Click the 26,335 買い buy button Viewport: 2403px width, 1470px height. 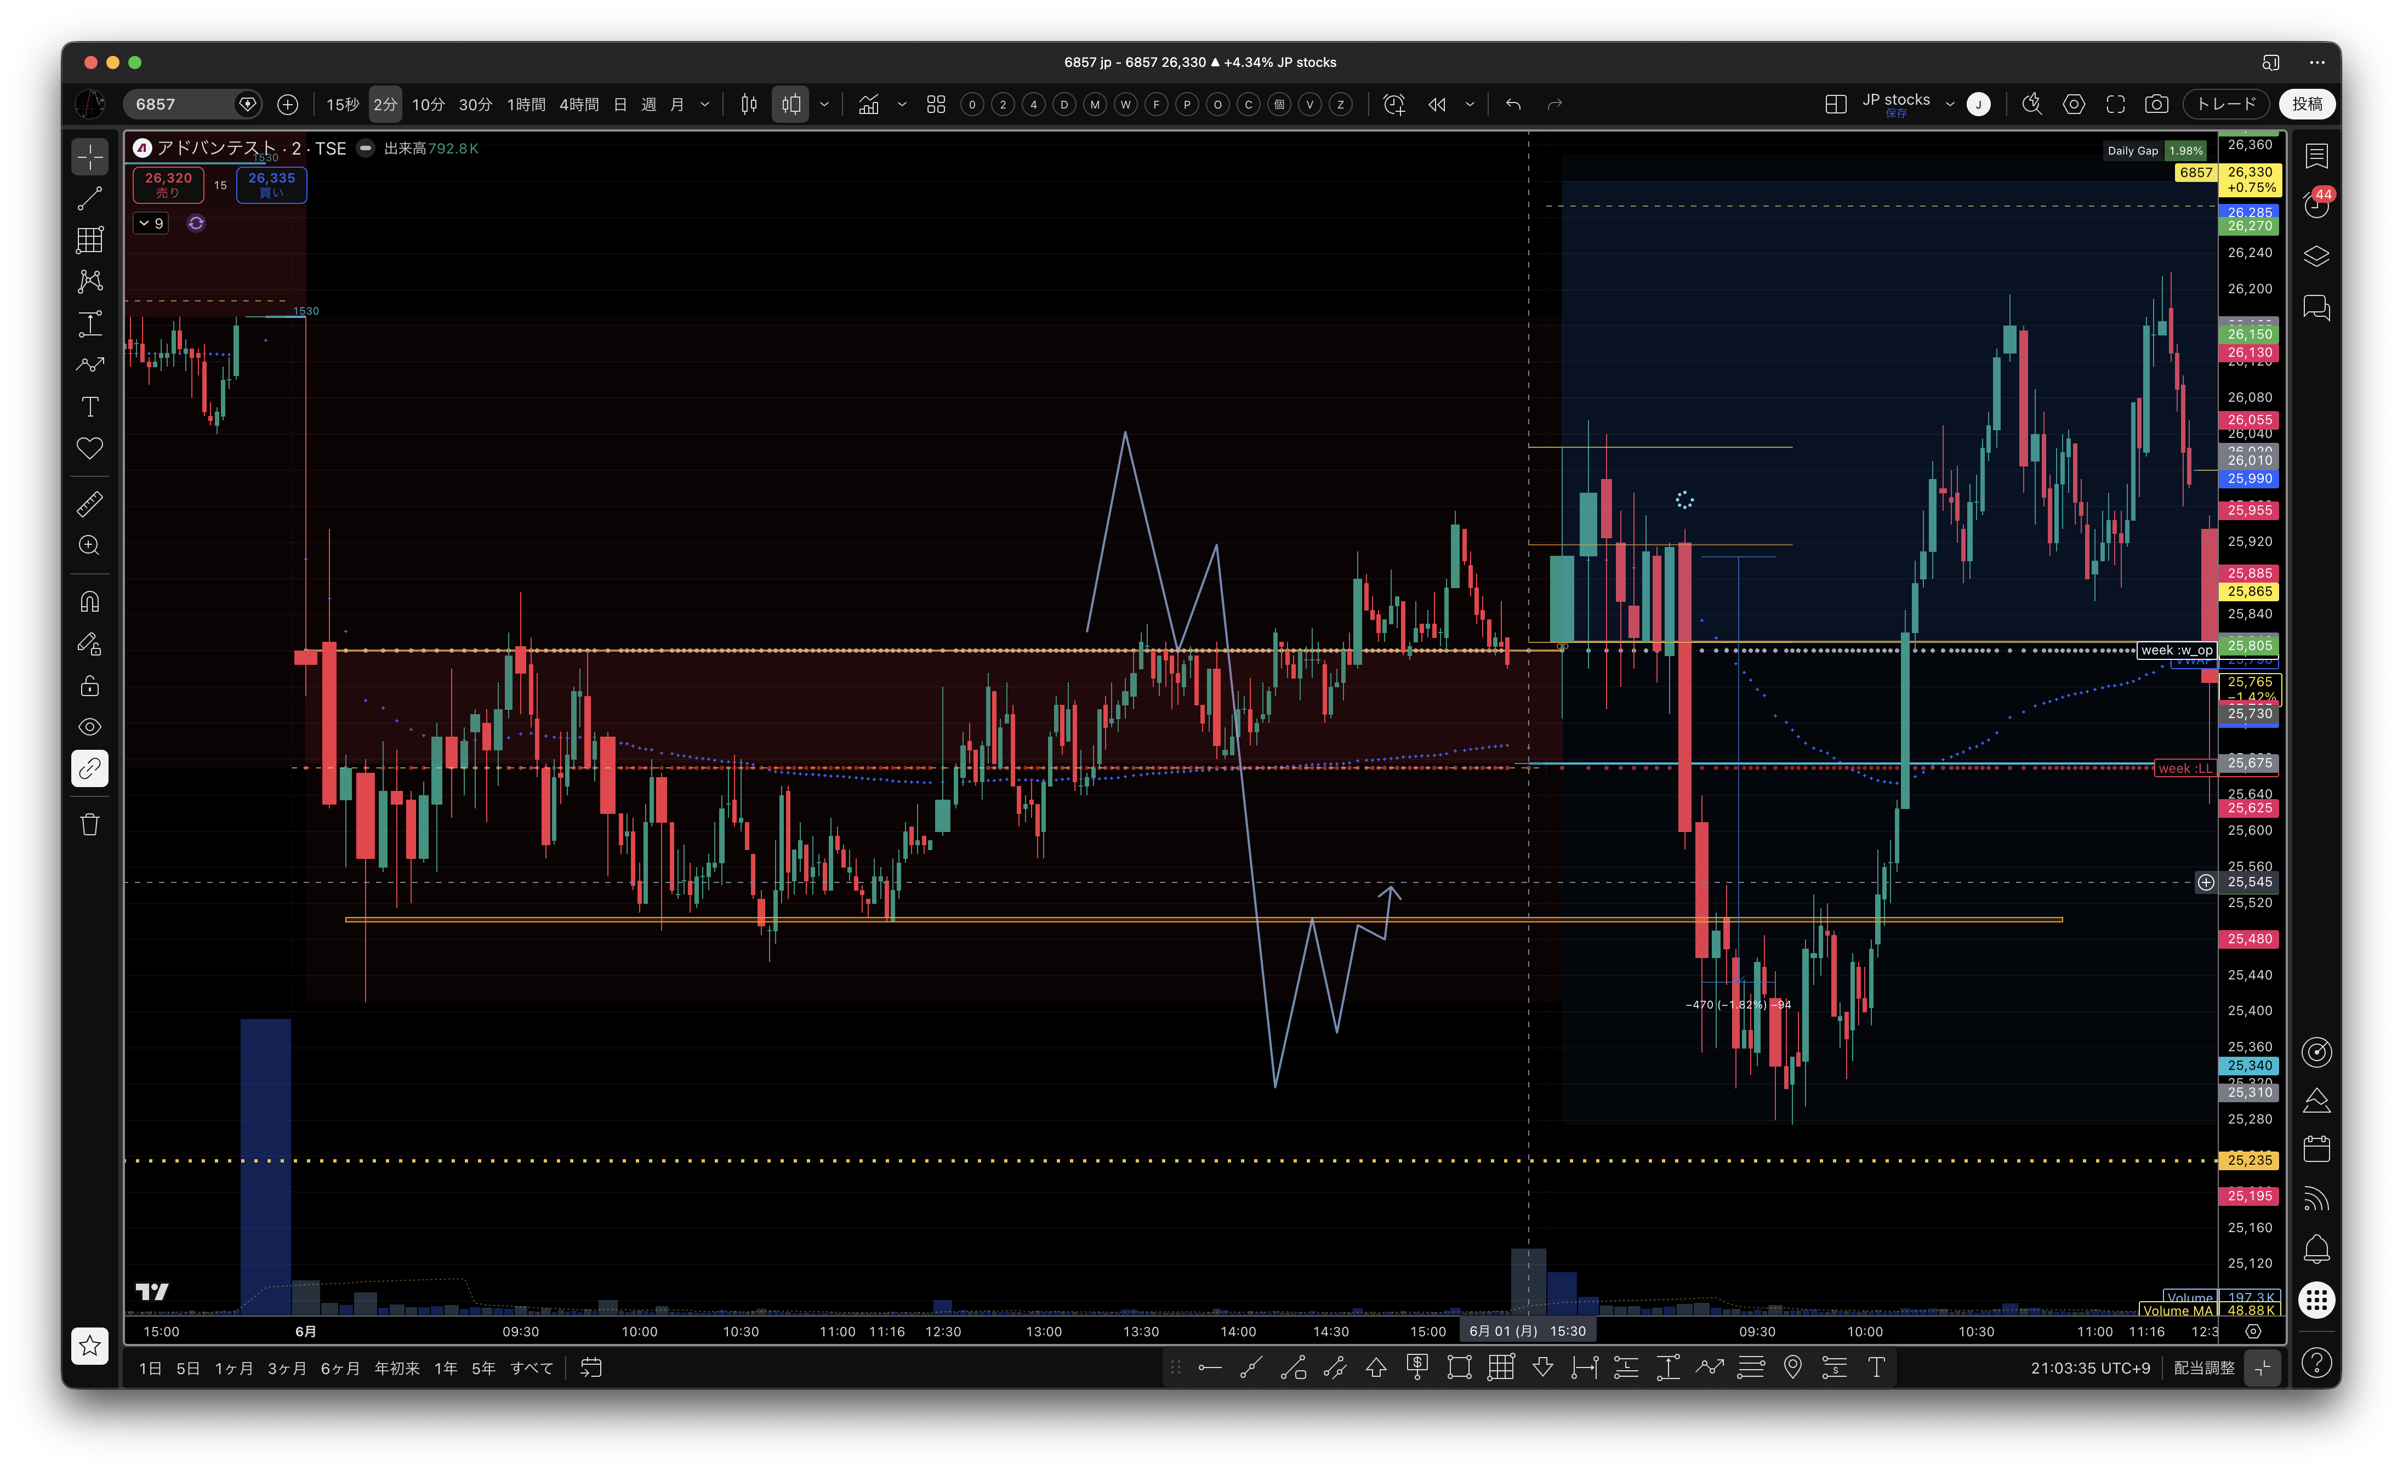(x=271, y=184)
